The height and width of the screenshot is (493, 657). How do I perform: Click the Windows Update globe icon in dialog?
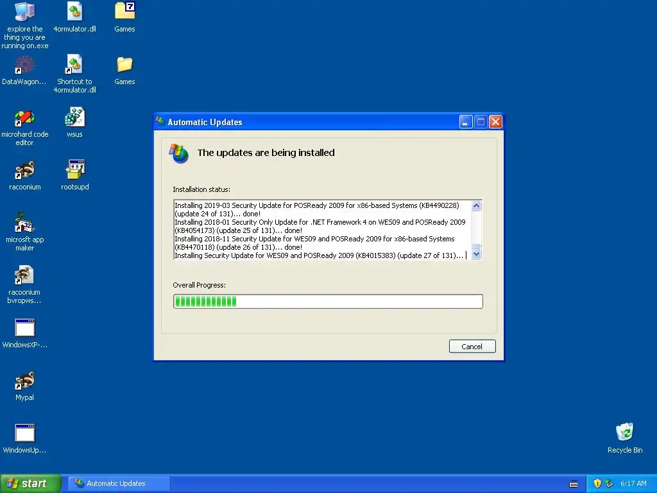point(178,153)
